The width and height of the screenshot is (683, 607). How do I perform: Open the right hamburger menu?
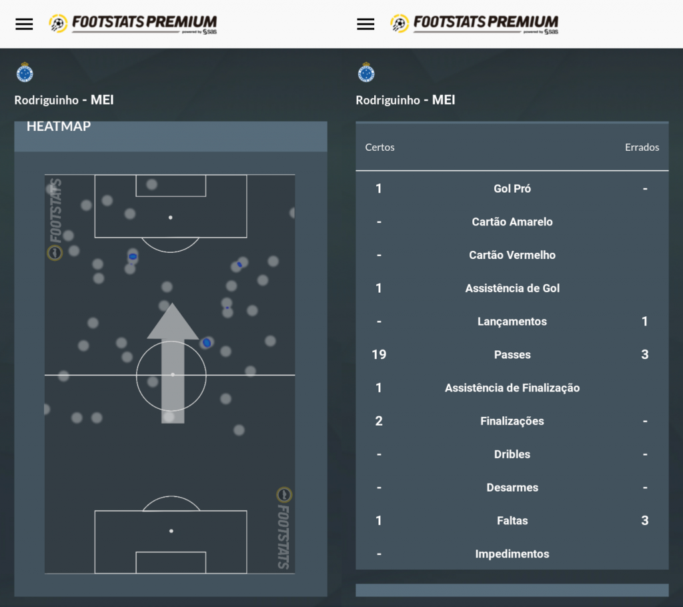(x=366, y=24)
